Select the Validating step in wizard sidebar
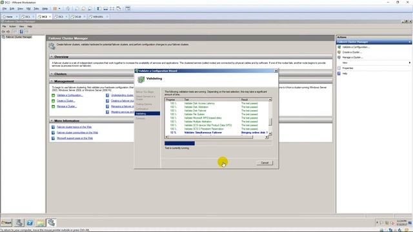 coord(147,113)
